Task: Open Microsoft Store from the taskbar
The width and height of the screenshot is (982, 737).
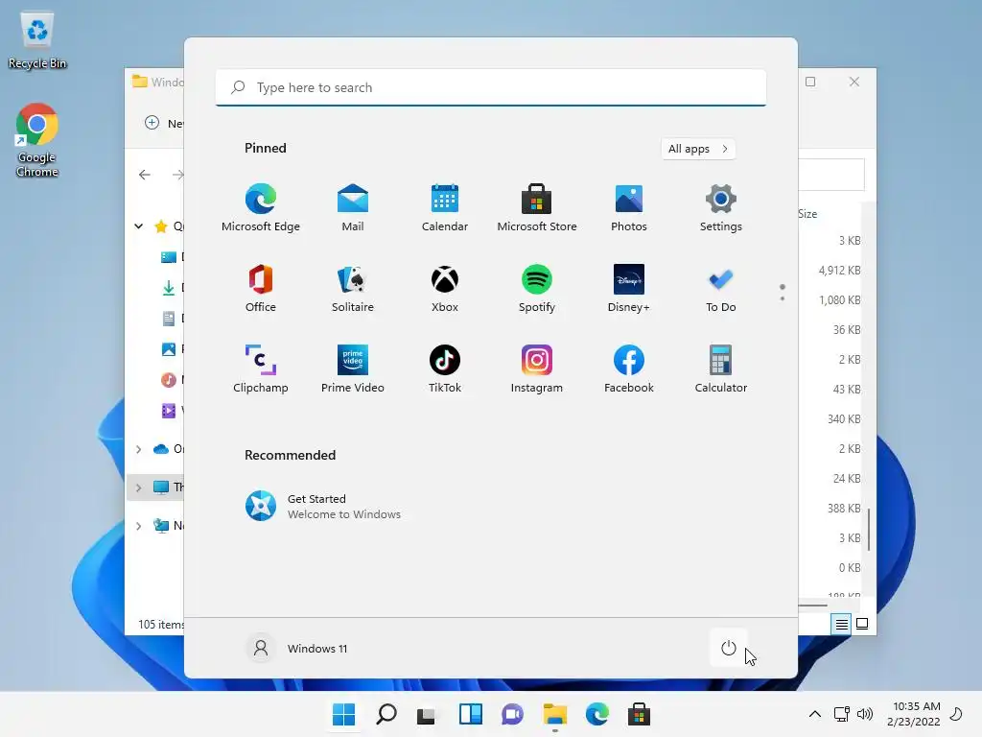Action: pyautogui.click(x=639, y=714)
